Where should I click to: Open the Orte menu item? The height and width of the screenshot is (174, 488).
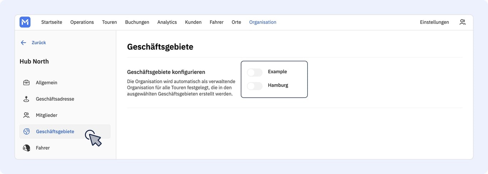(x=236, y=22)
